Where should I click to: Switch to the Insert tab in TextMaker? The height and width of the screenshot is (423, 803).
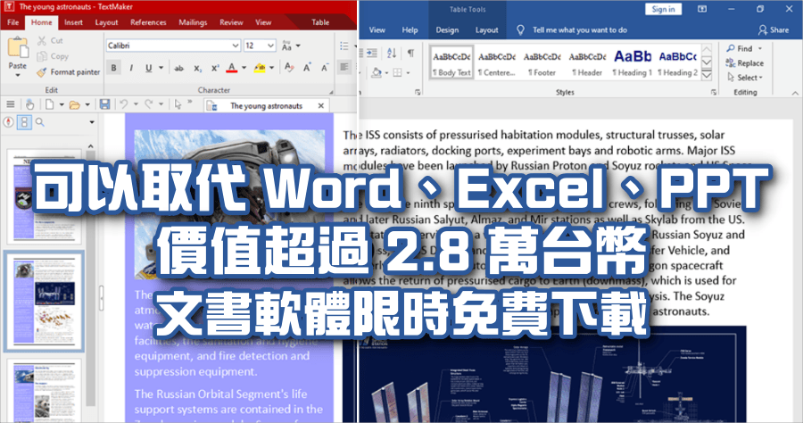coord(73,22)
